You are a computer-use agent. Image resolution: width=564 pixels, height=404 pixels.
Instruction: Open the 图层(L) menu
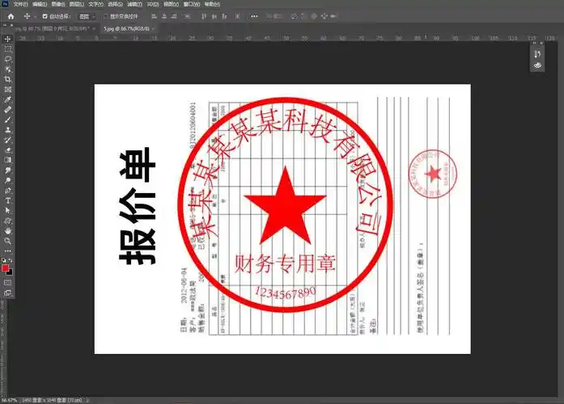point(77,4)
